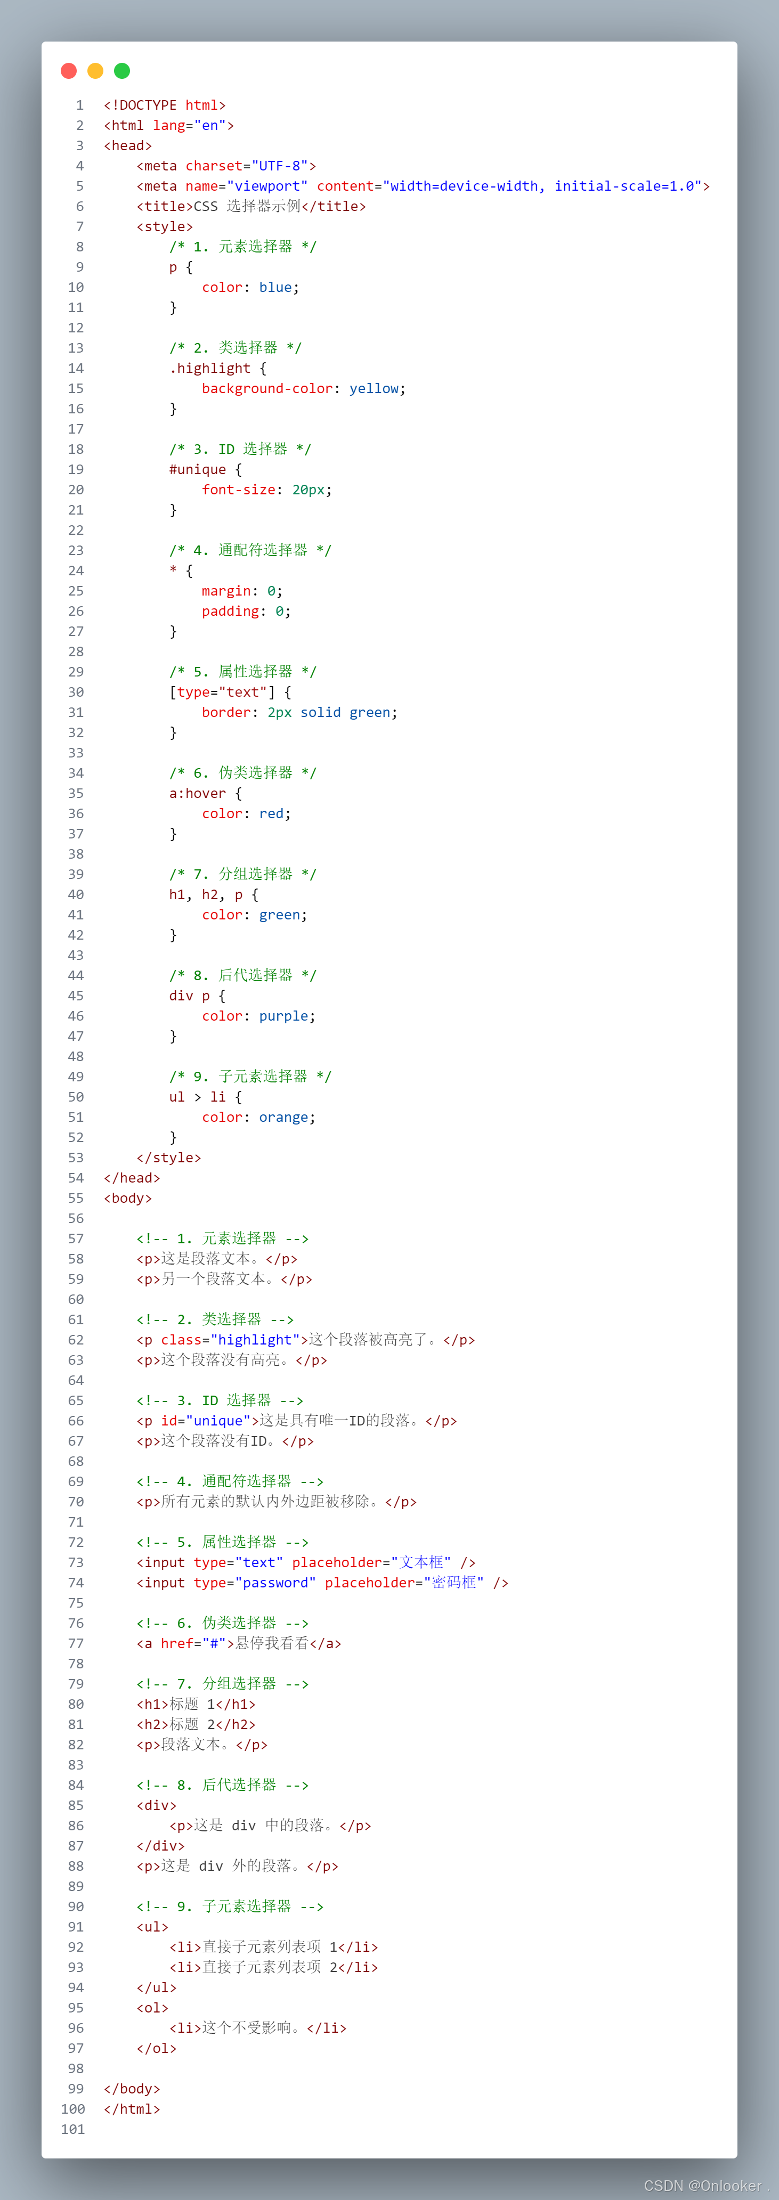The image size is (779, 2200).
Task: Click the line '这个段落没有高亮。'
Action: 231,1360
